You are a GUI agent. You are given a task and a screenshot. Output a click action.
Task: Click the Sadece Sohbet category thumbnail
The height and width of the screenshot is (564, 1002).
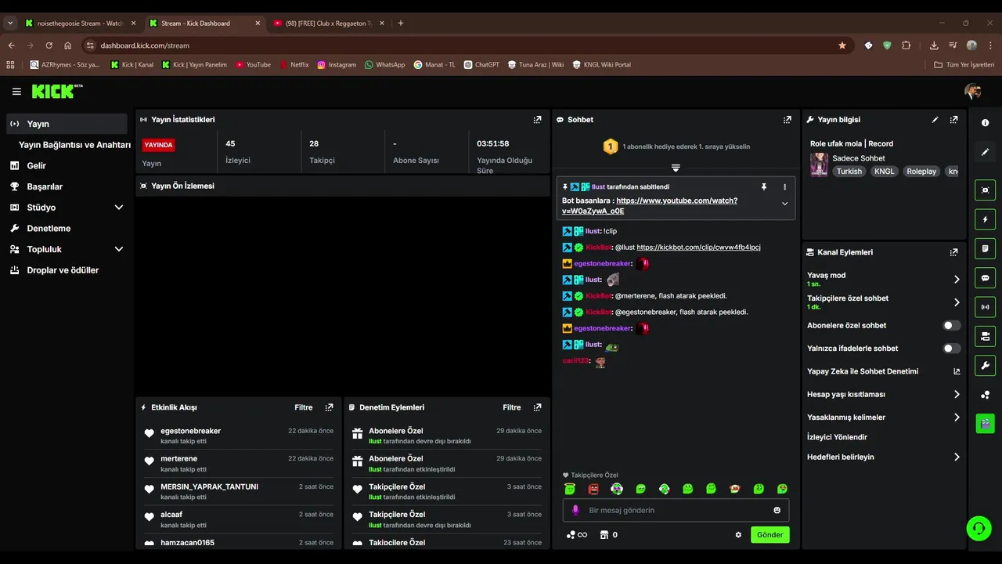(x=819, y=164)
